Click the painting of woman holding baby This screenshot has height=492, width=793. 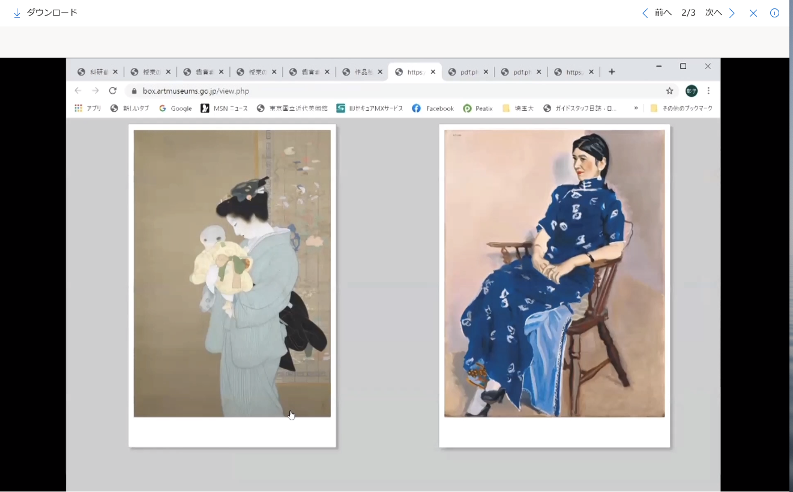click(232, 273)
